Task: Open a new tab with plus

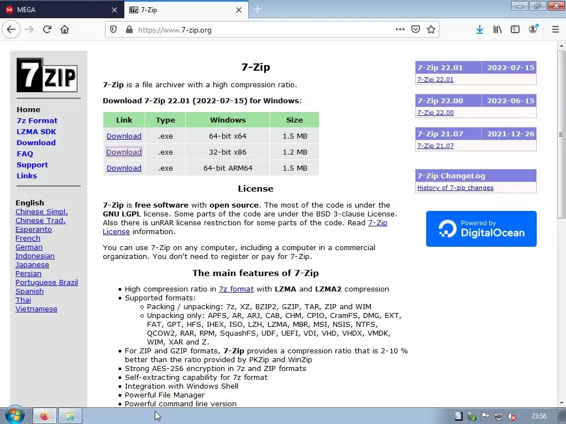Action: [x=258, y=9]
